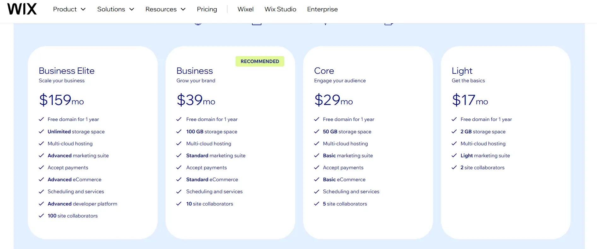The width and height of the screenshot is (597, 249).
Task: Click '2 GB storage space' feature
Action: click(483, 131)
